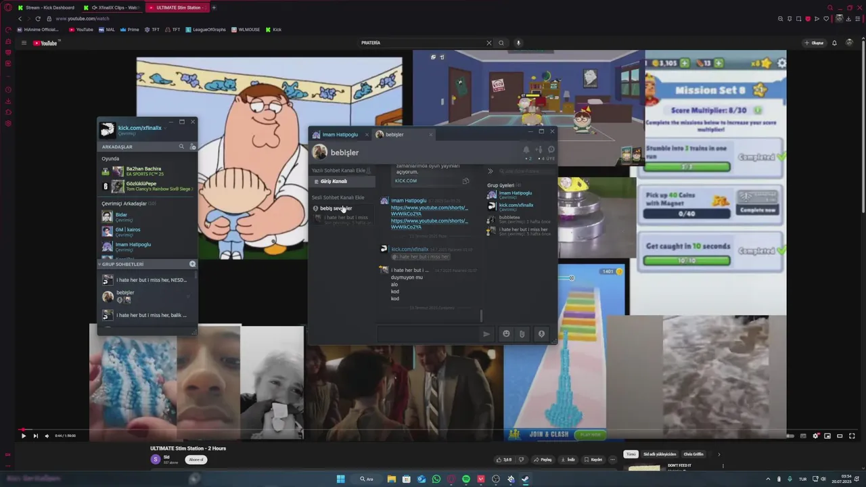866x487 pixels.
Task: Play the YouTube video
Action: click(24, 436)
